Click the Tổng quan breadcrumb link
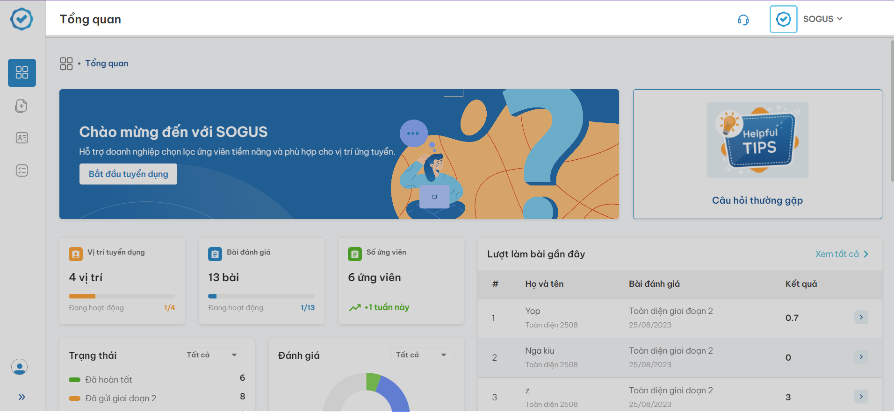 click(107, 64)
